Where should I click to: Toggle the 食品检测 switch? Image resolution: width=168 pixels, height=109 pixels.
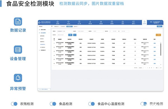53,104
